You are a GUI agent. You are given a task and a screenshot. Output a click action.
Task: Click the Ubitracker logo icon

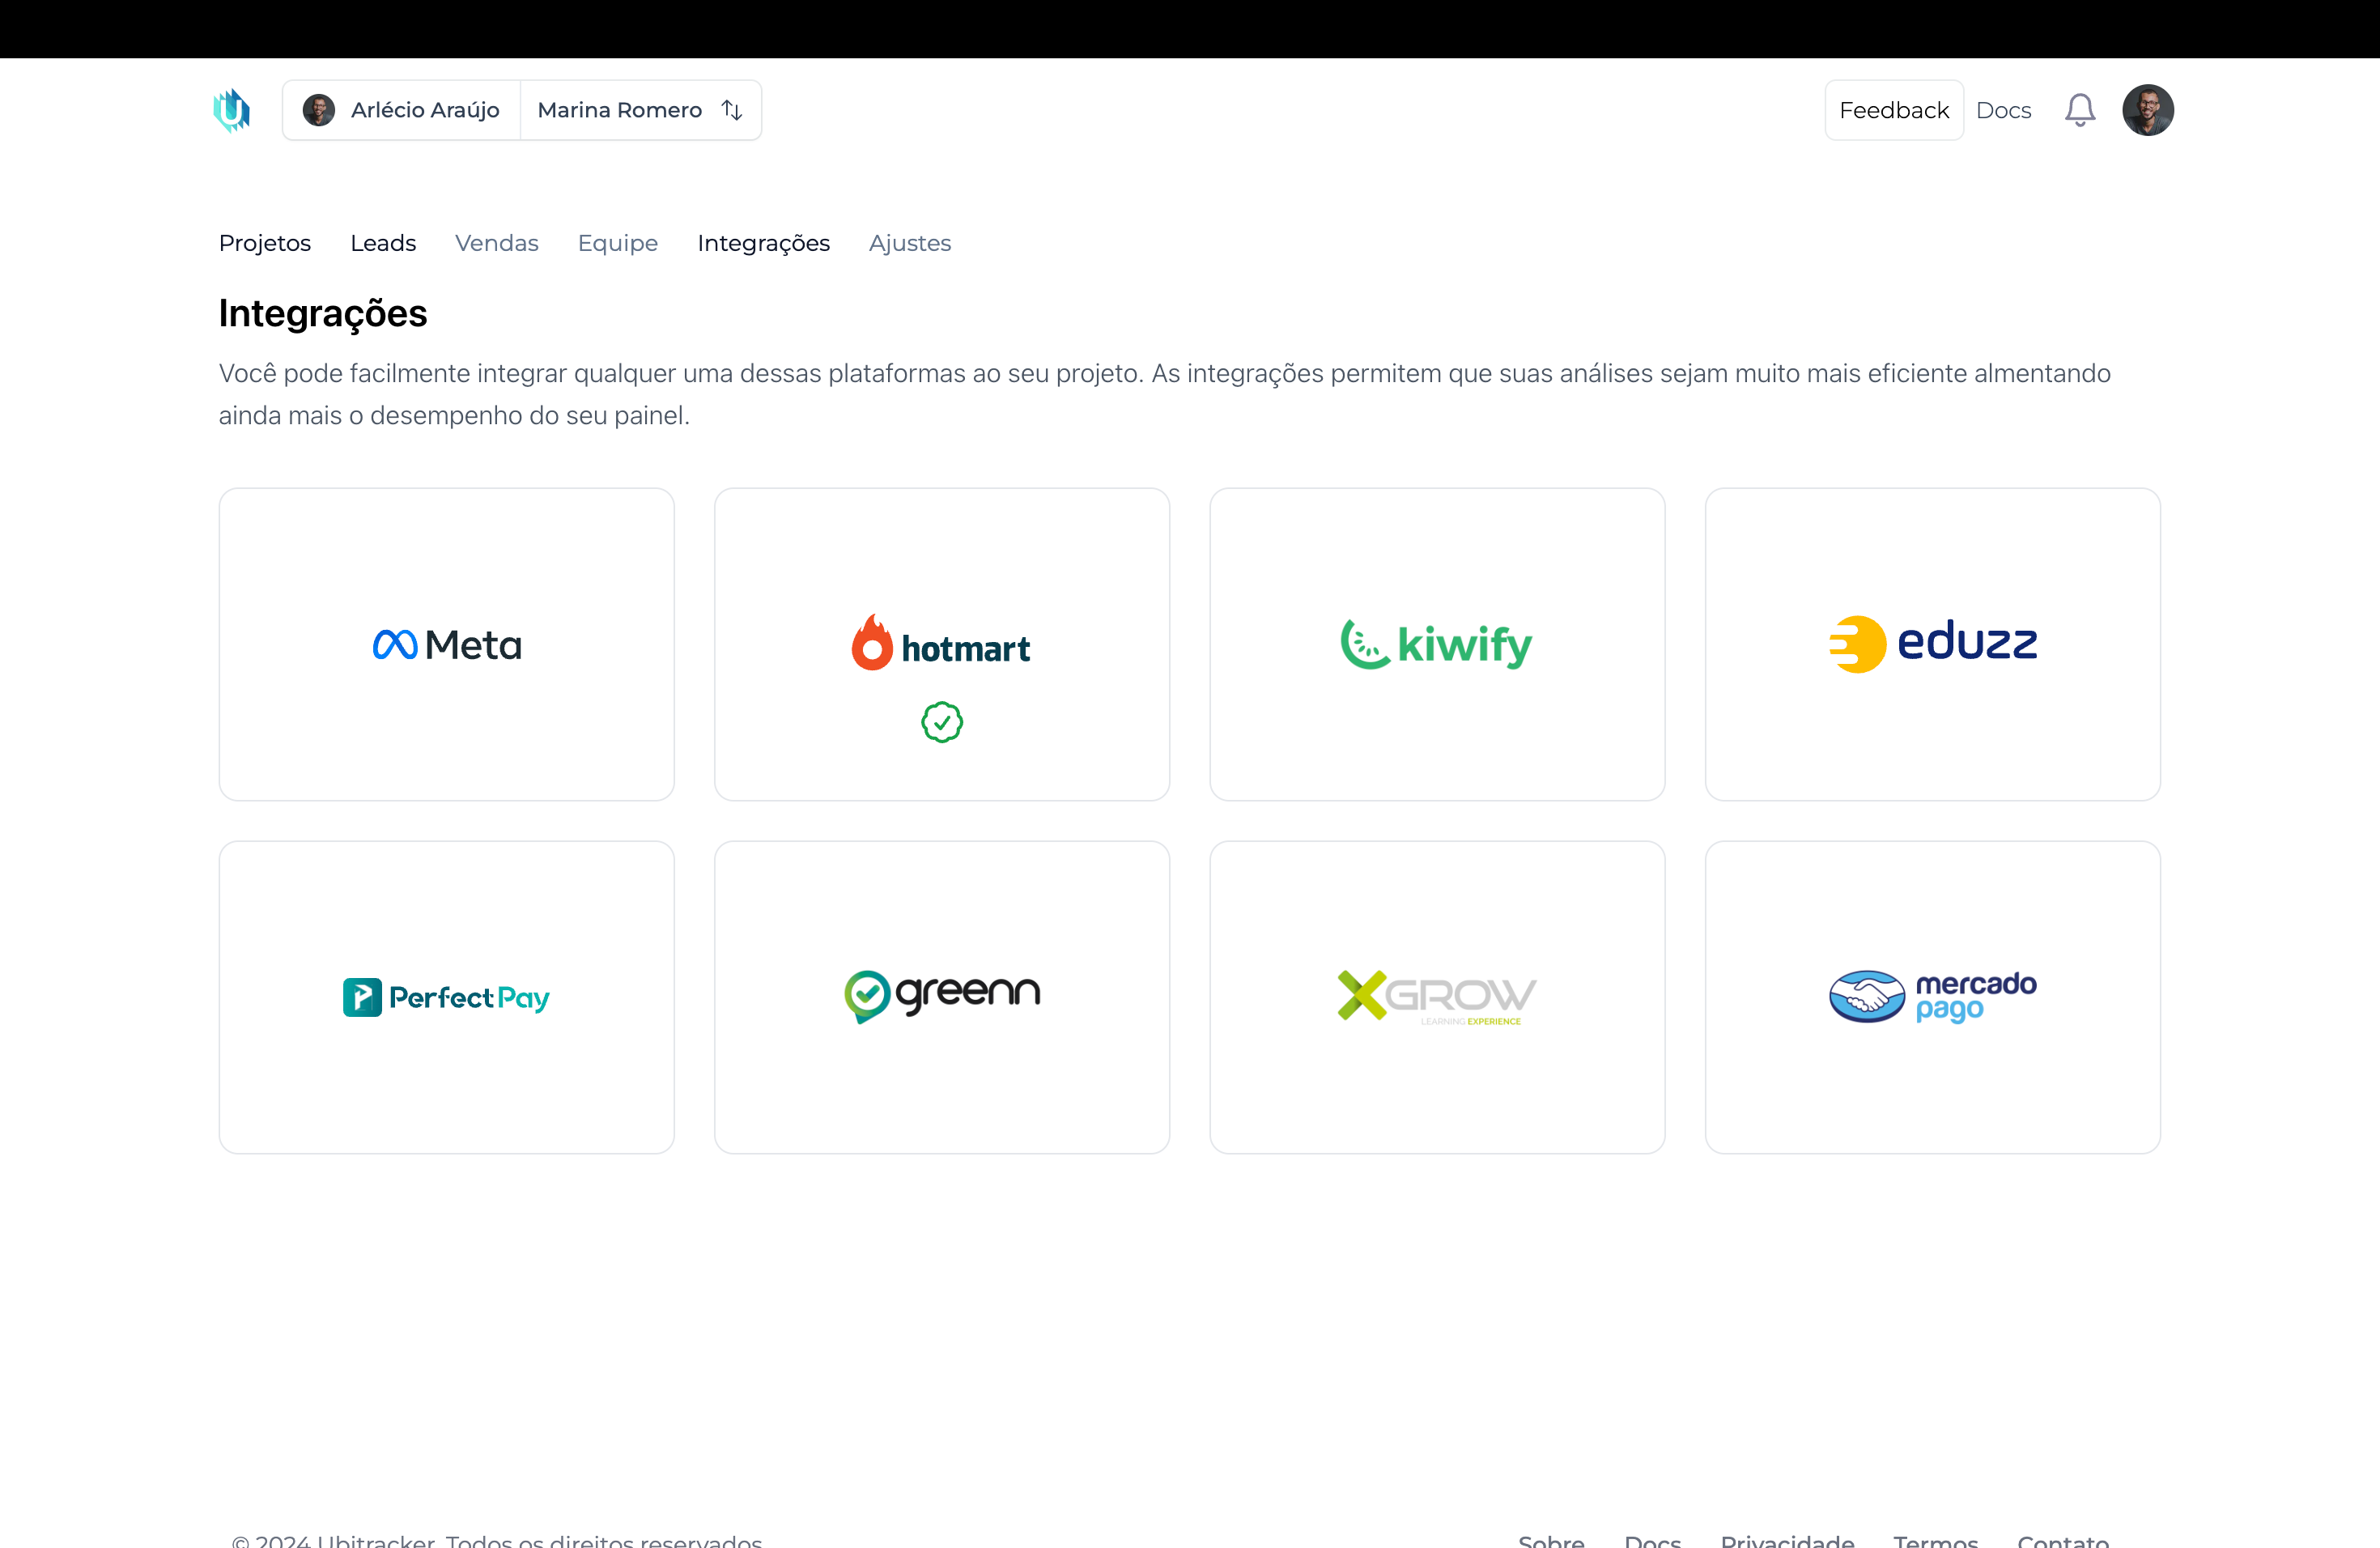(x=231, y=110)
